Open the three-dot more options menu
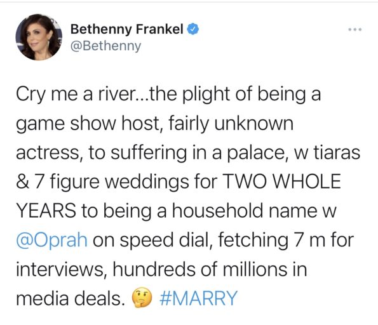This screenshot has width=378, height=325. click(355, 30)
